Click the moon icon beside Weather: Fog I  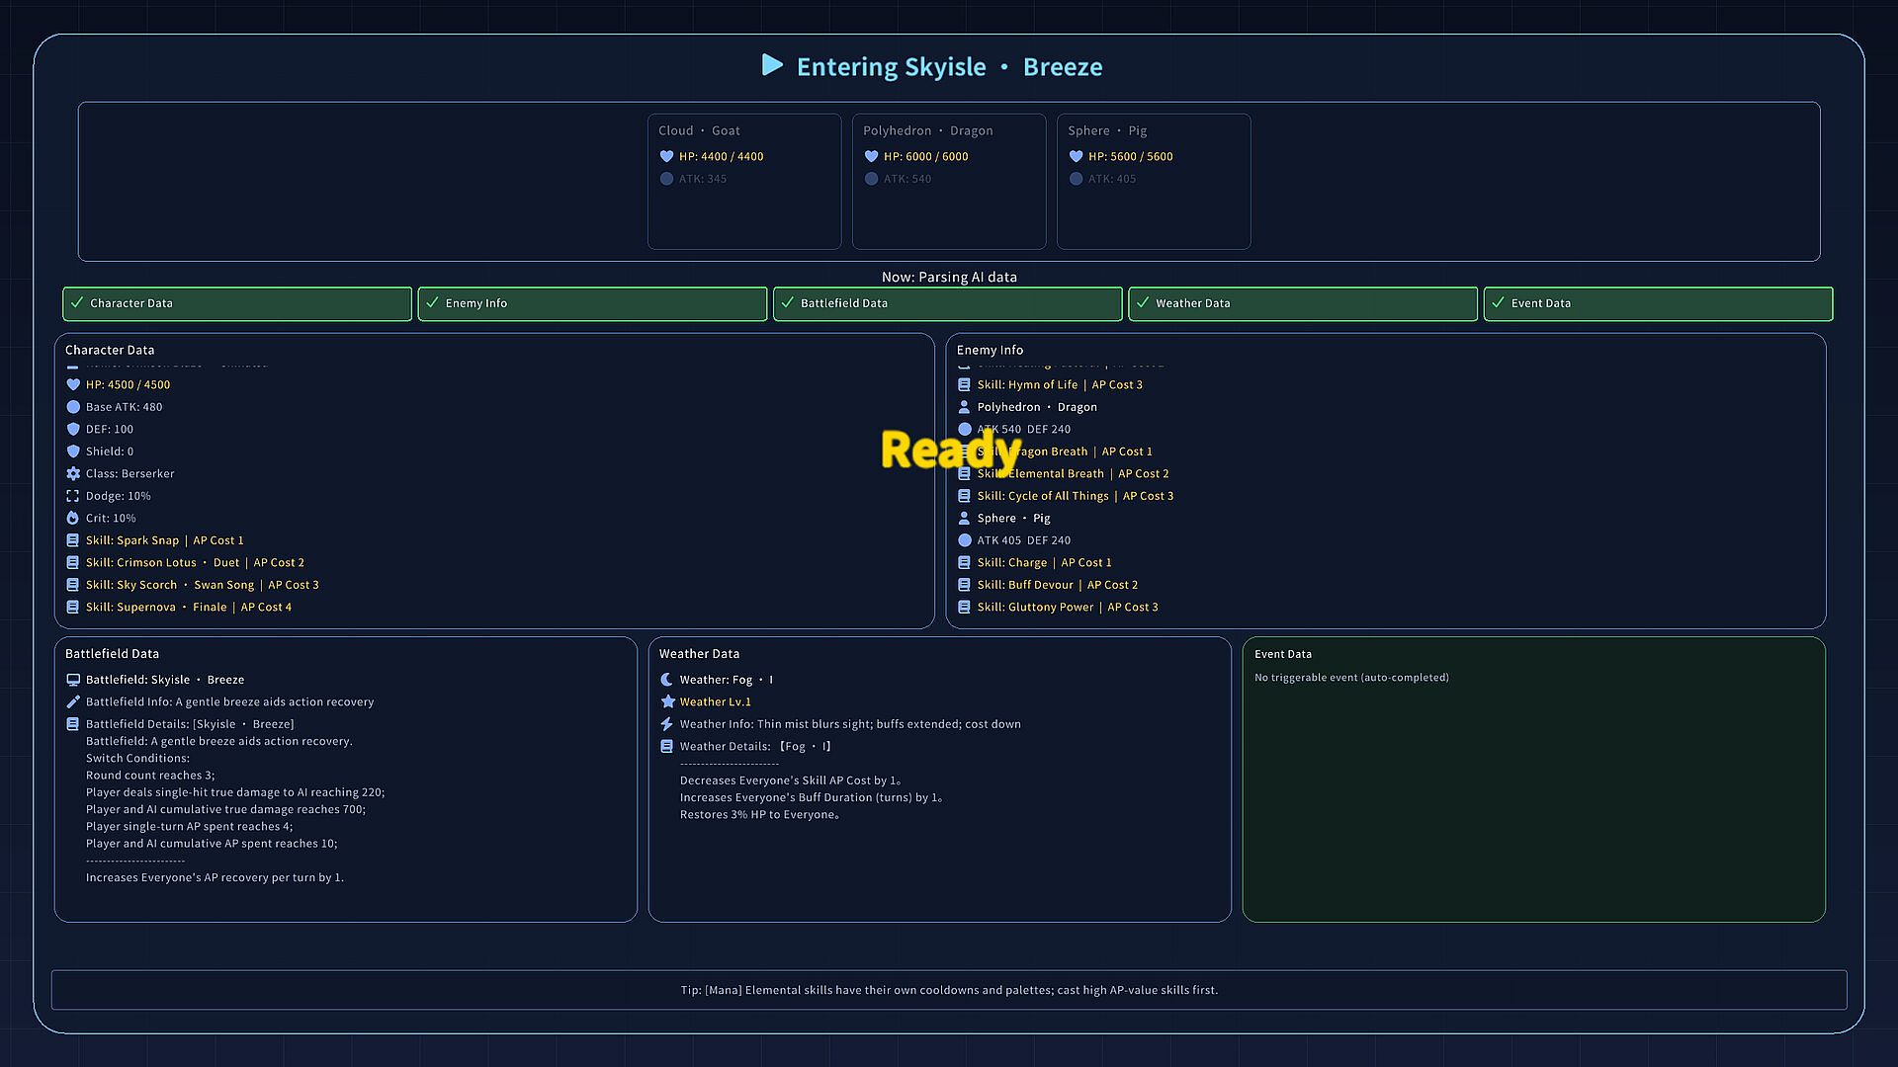click(x=667, y=680)
